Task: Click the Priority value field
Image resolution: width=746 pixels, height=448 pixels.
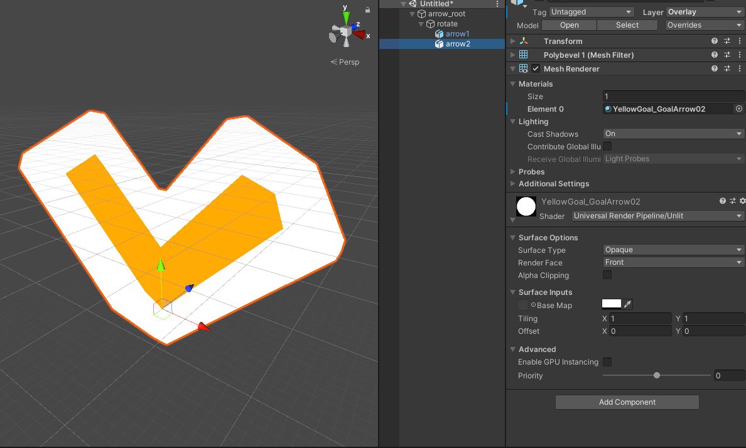Action: pyautogui.click(x=729, y=375)
